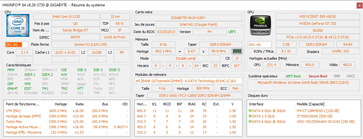
Task: Click the EM64T feature flag
Action: 13,89
